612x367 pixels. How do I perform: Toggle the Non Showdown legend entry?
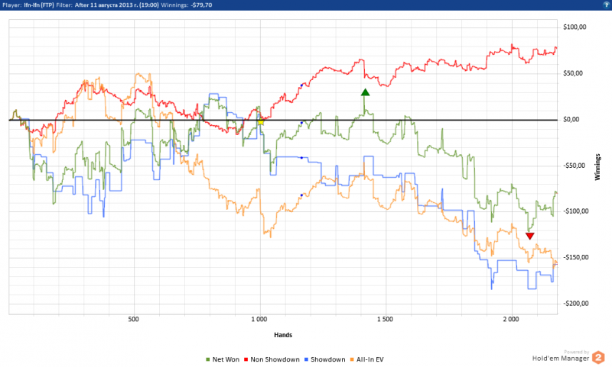point(272,358)
